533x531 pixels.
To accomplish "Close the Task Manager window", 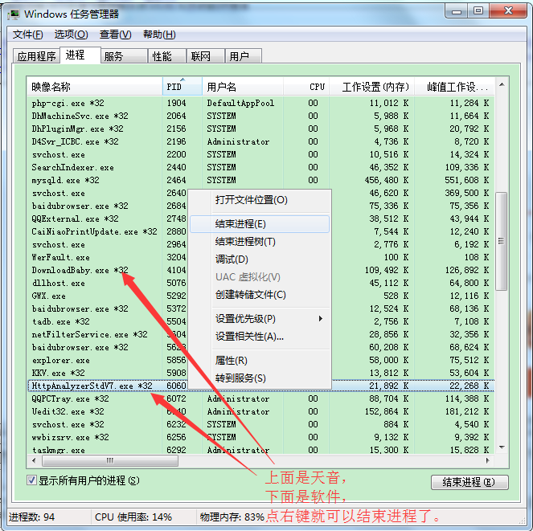I will pyautogui.click(x=508, y=11).
